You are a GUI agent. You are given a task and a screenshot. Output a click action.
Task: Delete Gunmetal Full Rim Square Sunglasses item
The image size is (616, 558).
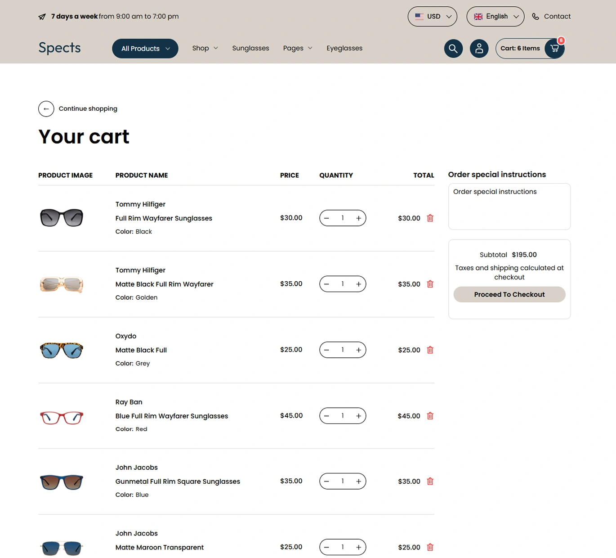click(x=430, y=481)
